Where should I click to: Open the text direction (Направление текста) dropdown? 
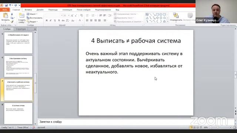(126, 14)
